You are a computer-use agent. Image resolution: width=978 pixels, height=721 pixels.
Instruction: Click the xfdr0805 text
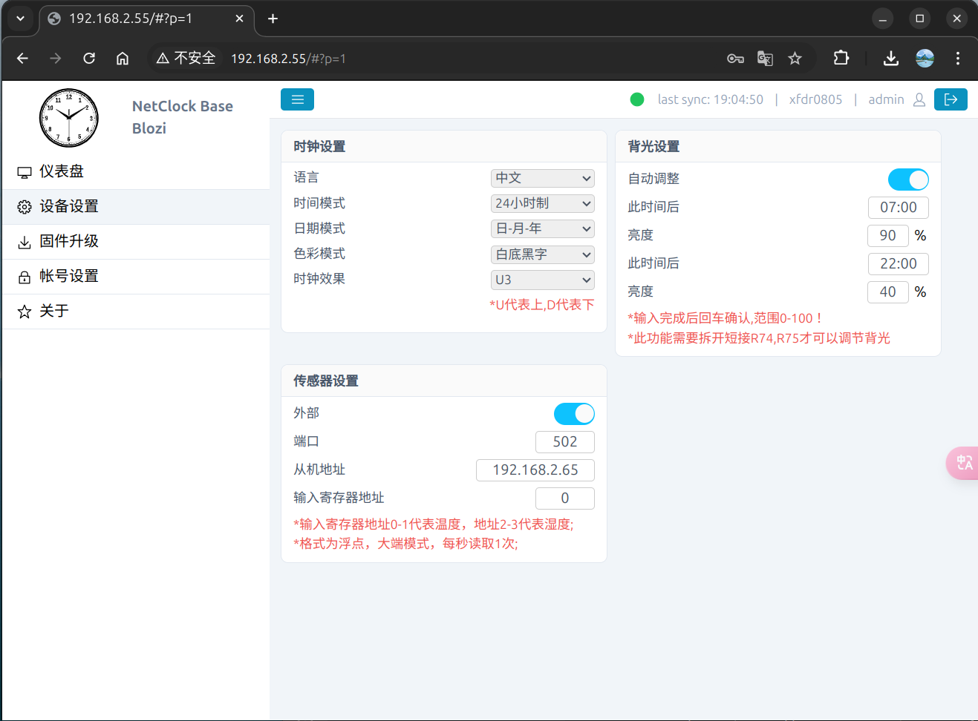pyautogui.click(x=815, y=99)
